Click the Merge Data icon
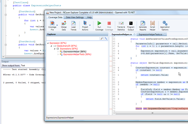The width and height of the screenshot is (188, 124). pos(64,23)
